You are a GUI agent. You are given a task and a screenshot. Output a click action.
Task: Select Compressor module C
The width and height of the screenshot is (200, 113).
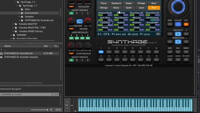82,60
